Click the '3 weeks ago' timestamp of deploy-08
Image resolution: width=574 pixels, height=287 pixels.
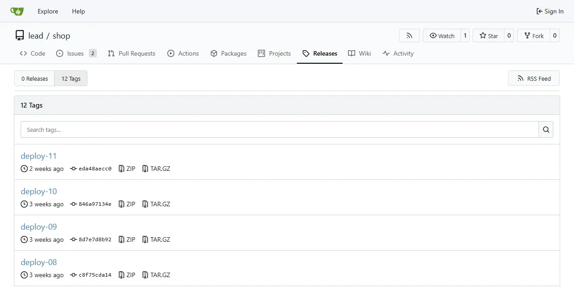point(47,275)
